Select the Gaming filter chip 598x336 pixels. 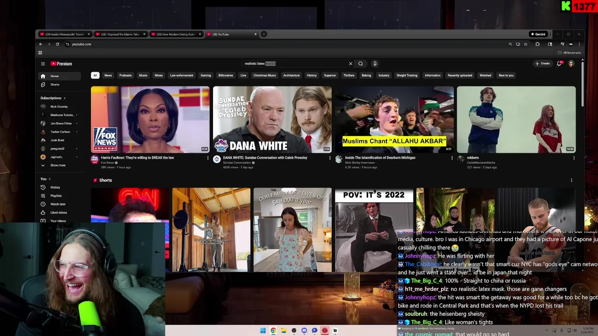pyautogui.click(x=206, y=75)
